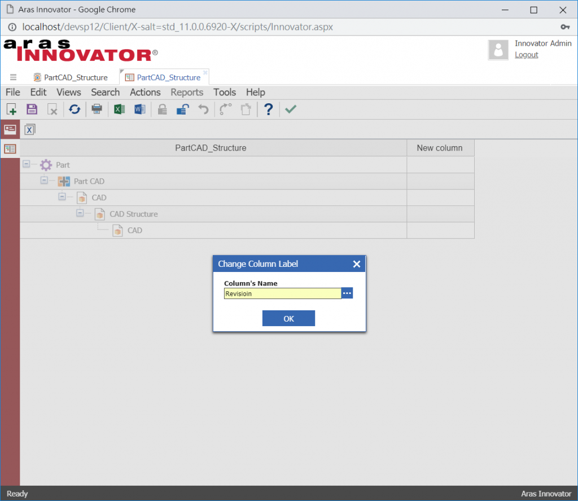This screenshot has height=501, width=578.
Task: Click the key icon in address bar
Action: [x=565, y=27]
